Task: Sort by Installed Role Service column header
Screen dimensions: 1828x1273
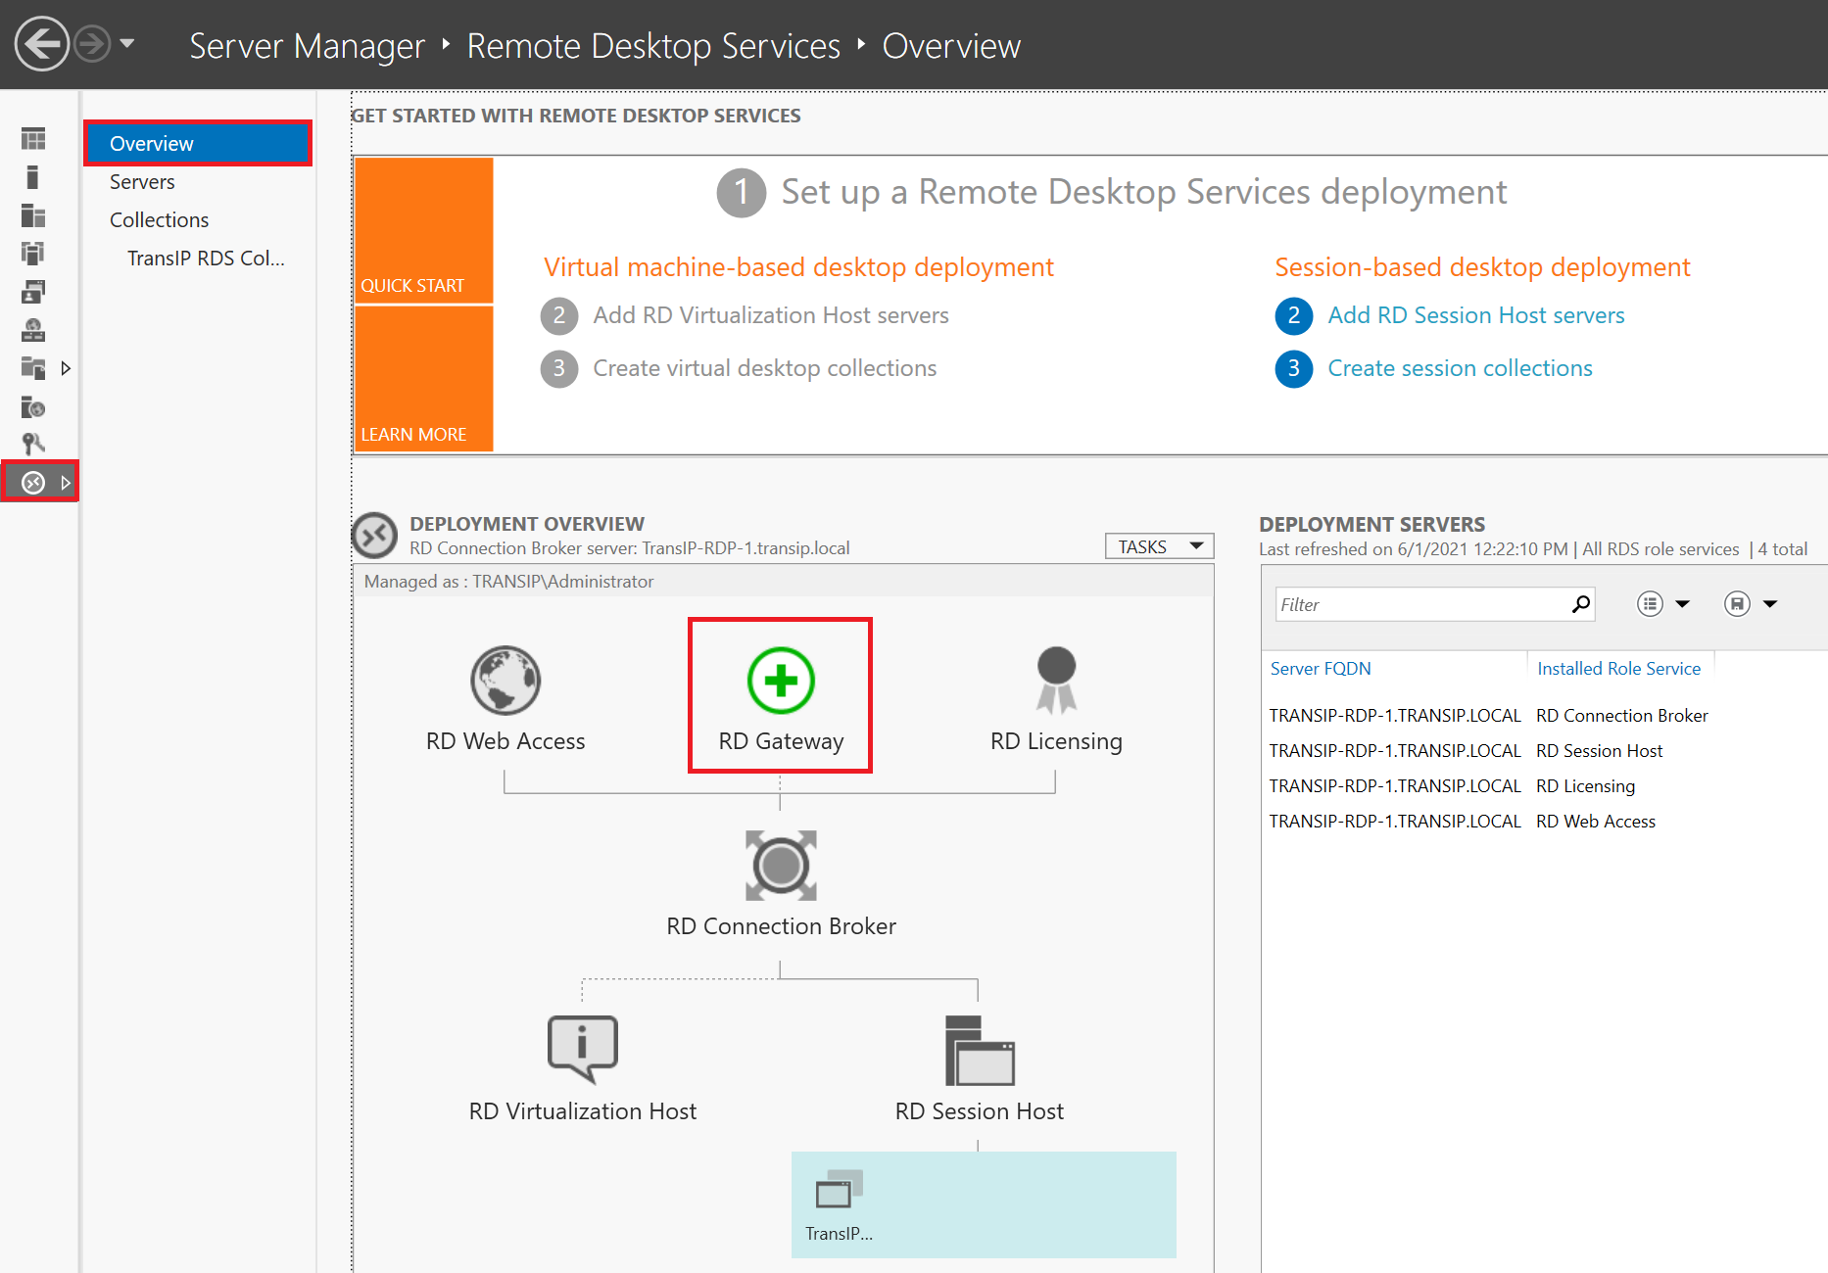Action: click(1618, 669)
